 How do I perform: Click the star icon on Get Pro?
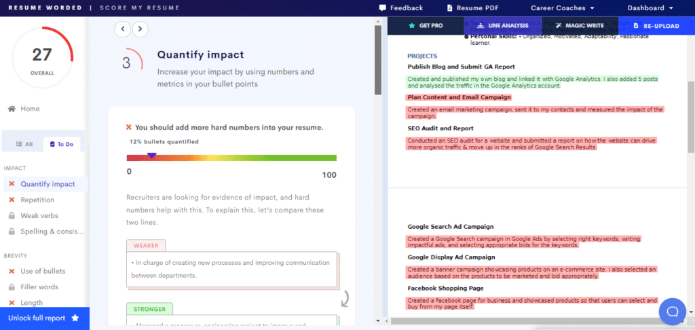(x=412, y=26)
